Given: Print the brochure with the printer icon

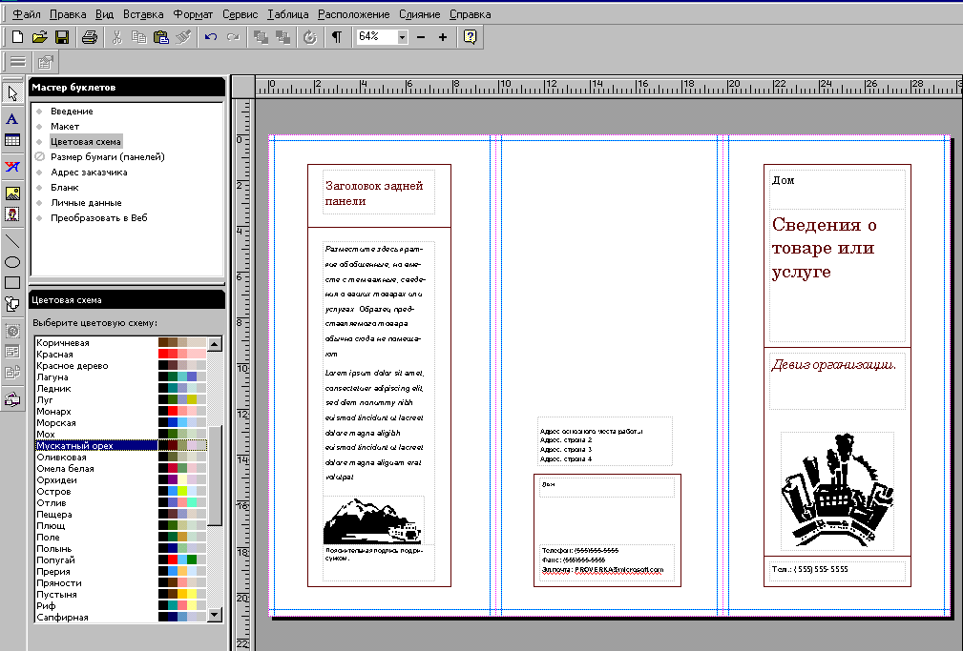Looking at the screenshot, I should coord(89,37).
